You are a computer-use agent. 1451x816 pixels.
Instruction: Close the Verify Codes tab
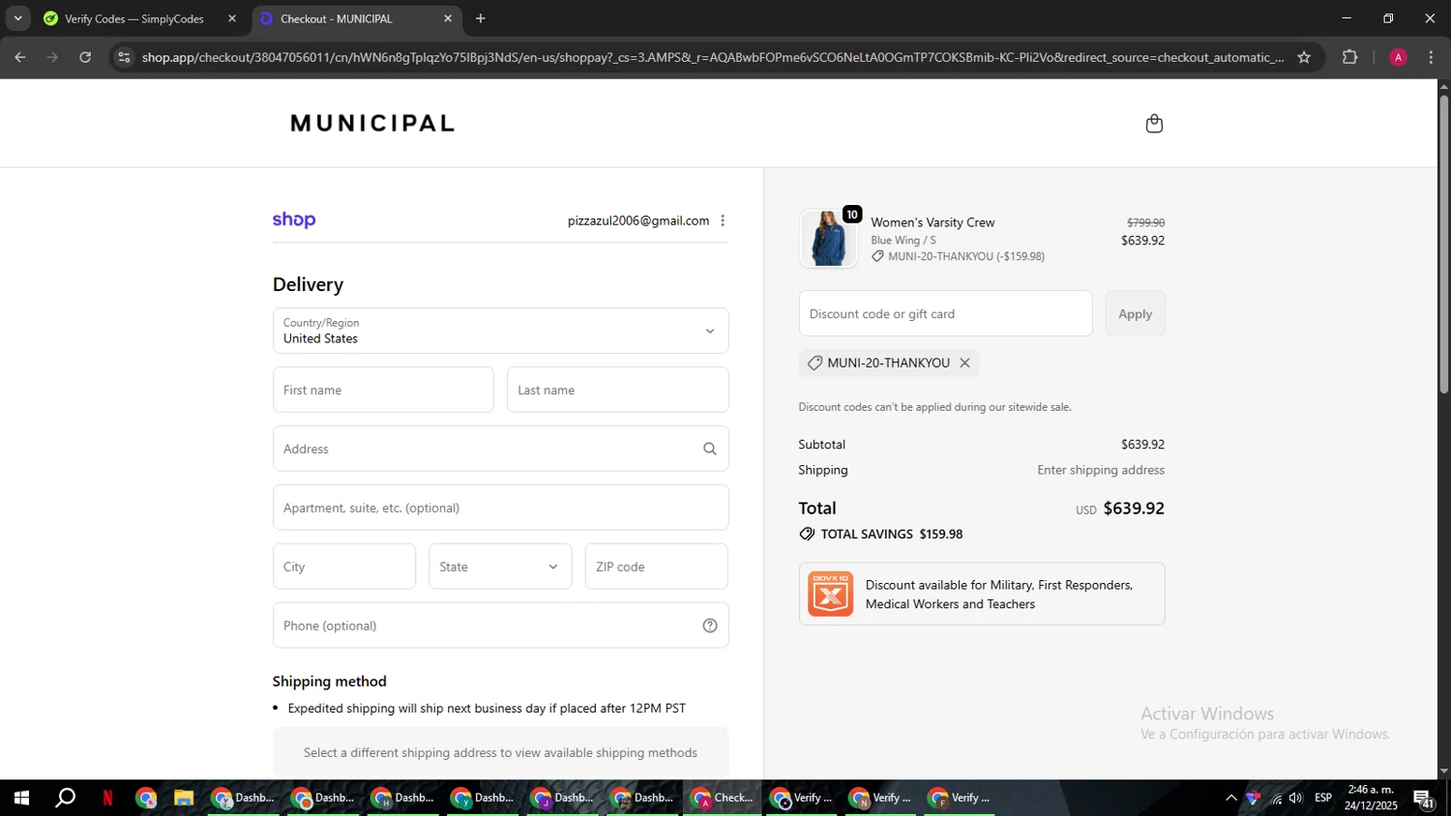[232, 18]
